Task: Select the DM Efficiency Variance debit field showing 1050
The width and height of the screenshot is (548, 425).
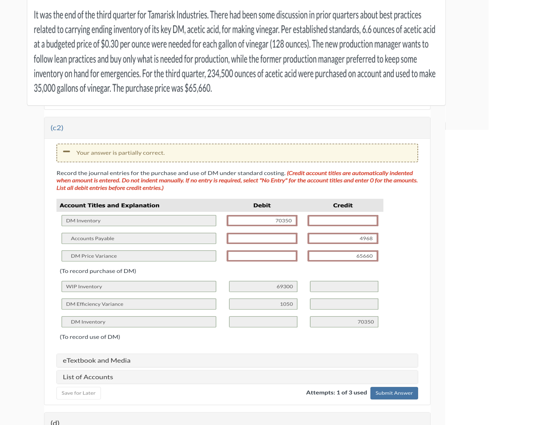Action: (263, 304)
